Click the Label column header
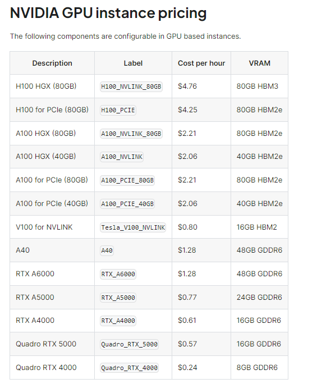The height and width of the screenshot is (388, 317). (133, 63)
